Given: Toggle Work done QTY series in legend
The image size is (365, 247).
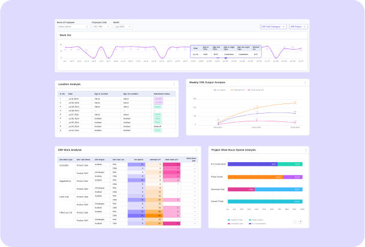Looking at the screenshot, I should pos(255,90).
